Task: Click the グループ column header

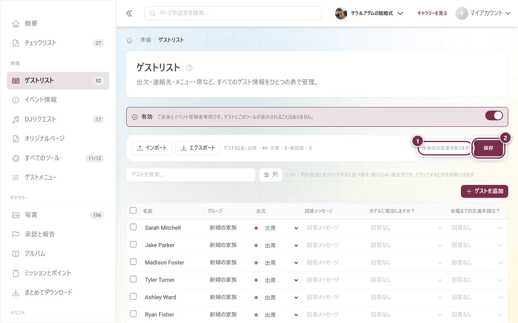Action: (215, 211)
